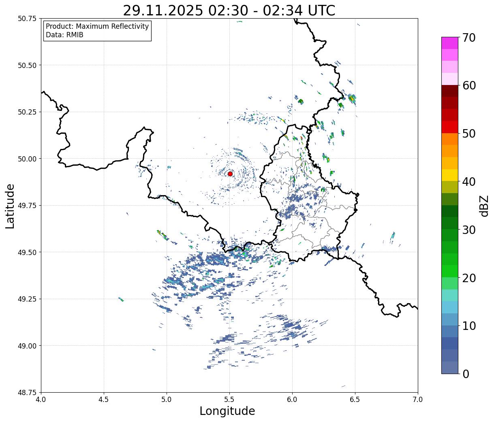Click the colorbar tick label 60

469,85
